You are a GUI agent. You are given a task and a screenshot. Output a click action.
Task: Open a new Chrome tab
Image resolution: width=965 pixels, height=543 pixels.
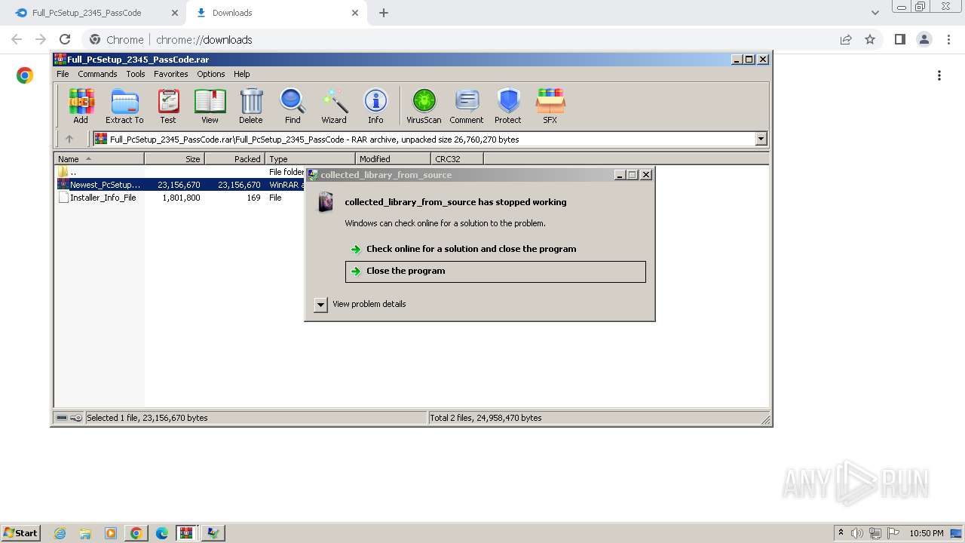click(x=384, y=13)
